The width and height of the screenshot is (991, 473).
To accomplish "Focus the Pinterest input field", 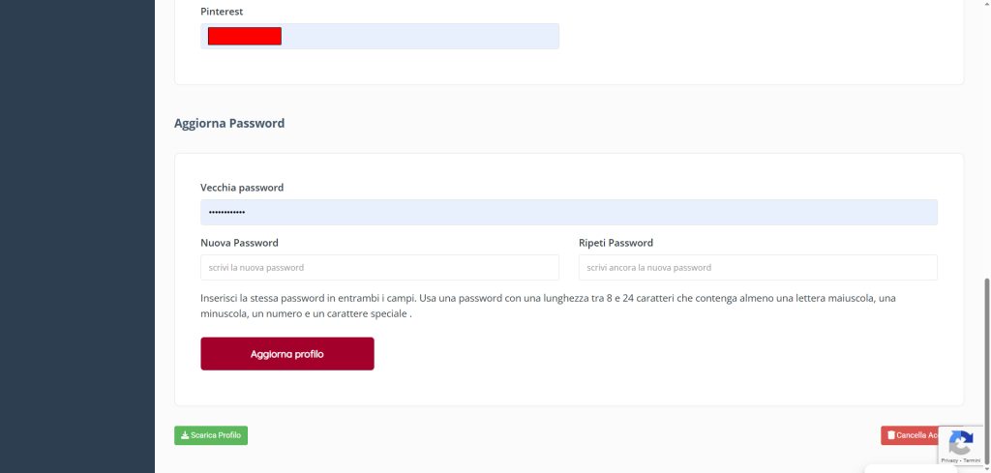I will pos(416,37).
